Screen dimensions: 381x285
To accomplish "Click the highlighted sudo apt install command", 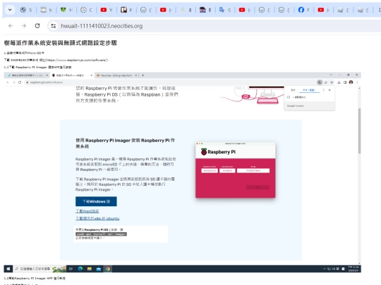I will click(x=101, y=234).
